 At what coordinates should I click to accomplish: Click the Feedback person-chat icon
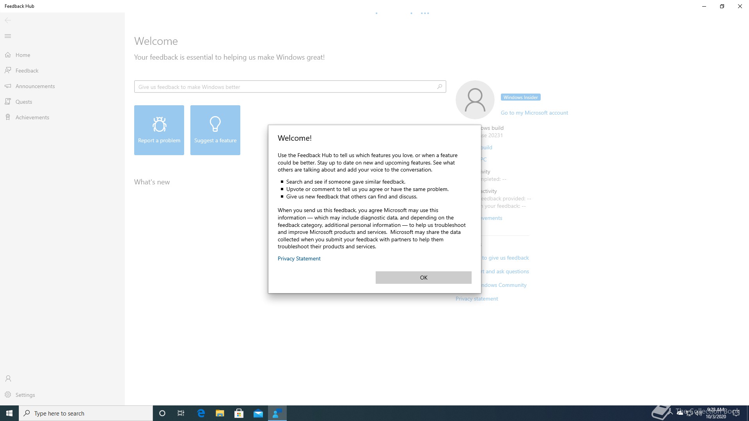click(8, 70)
